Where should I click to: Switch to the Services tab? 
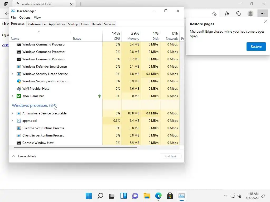point(110,24)
